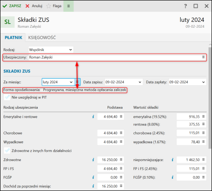Screen dimensions: 212x191
Task: Click info icon beside Dochód za poprzedni miesiąc
Action: [93, 186]
